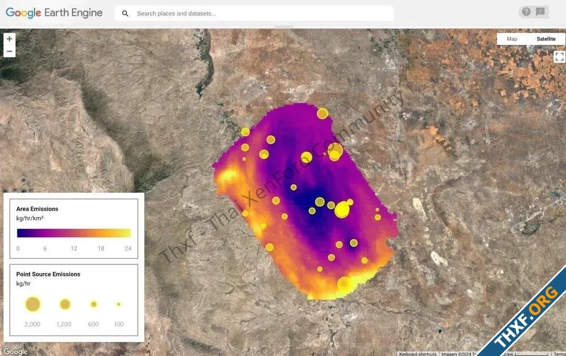Click the 'Point Source Emissions' legend title
This screenshot has height=356, width=566.
[48, 274]
